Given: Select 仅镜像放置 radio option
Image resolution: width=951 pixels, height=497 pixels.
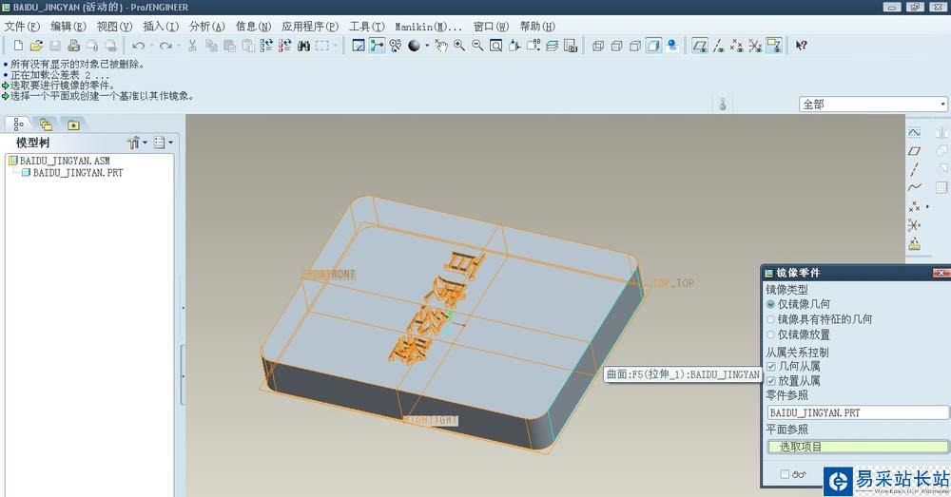Looking at the screenshot, I should 770,335.
